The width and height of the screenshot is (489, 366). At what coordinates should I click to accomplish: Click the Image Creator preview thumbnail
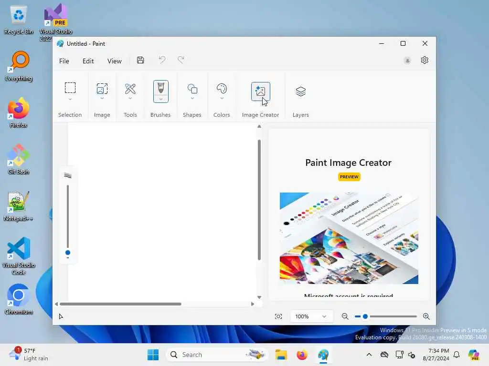click(x=349, y=238)
